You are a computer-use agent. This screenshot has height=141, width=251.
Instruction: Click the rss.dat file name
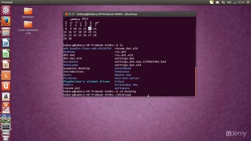point(120,52)
